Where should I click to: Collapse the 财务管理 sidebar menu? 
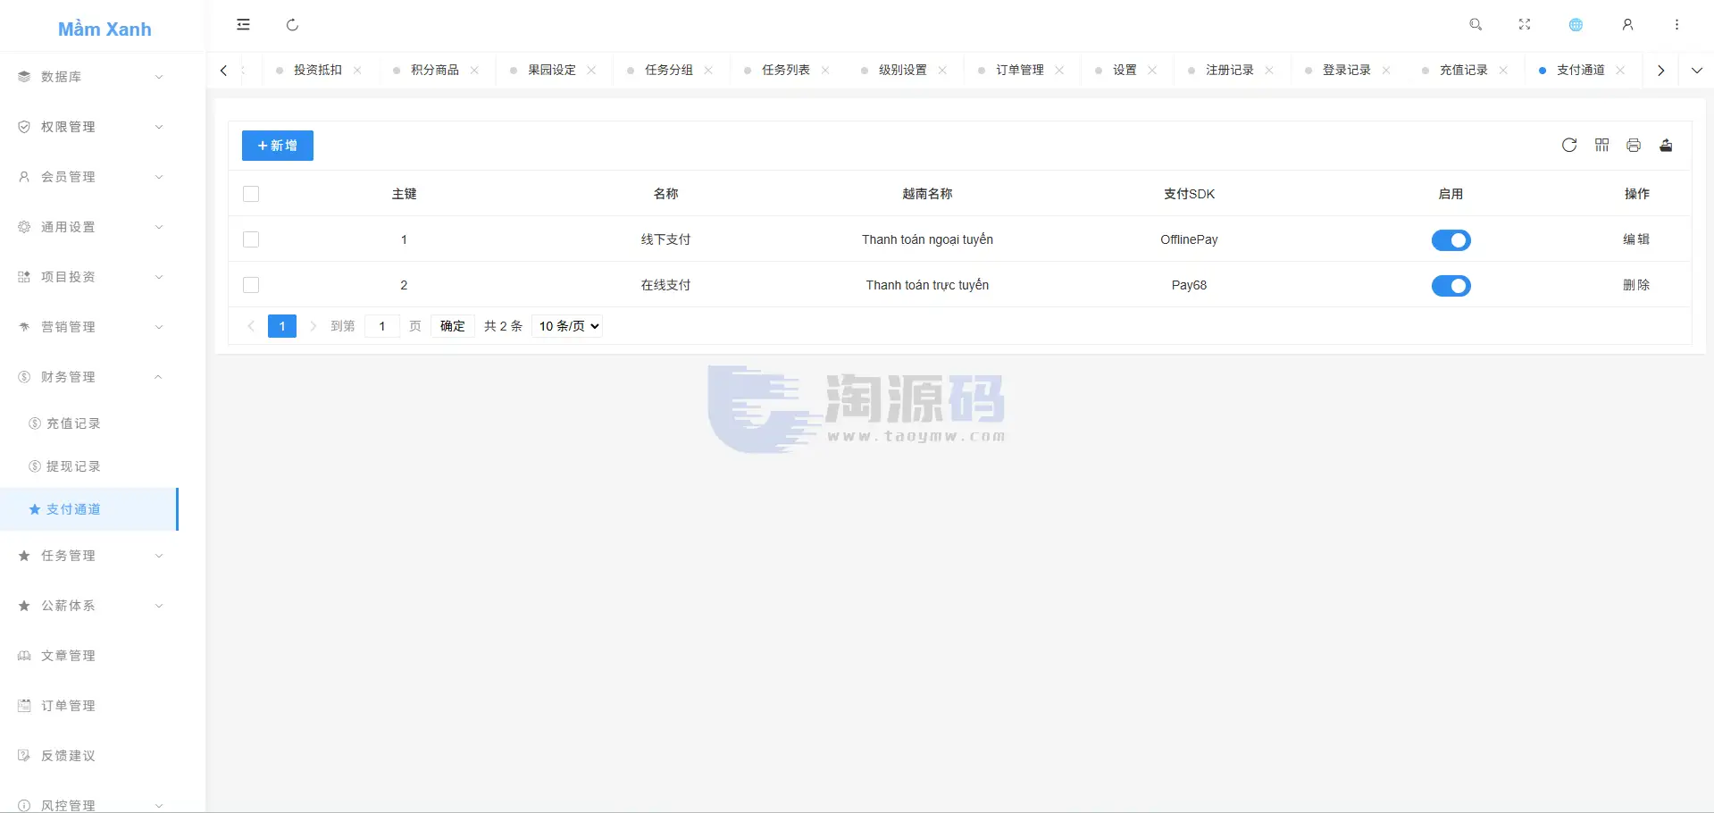[89, 377]
